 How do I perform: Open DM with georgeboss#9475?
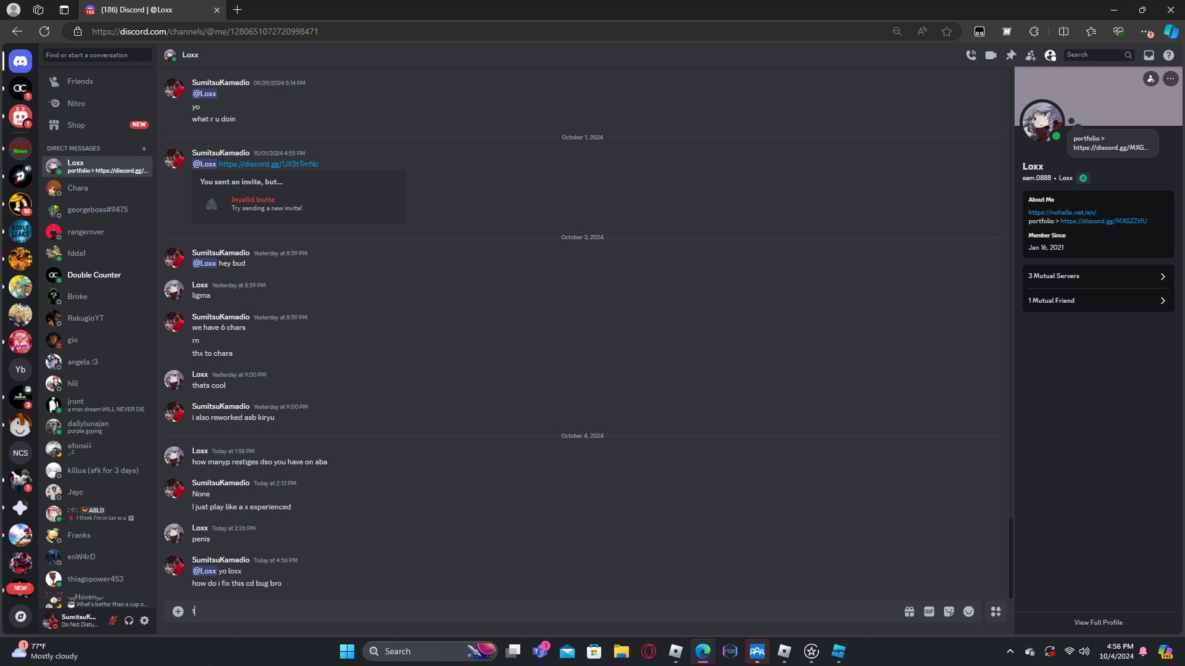[97, 210]
